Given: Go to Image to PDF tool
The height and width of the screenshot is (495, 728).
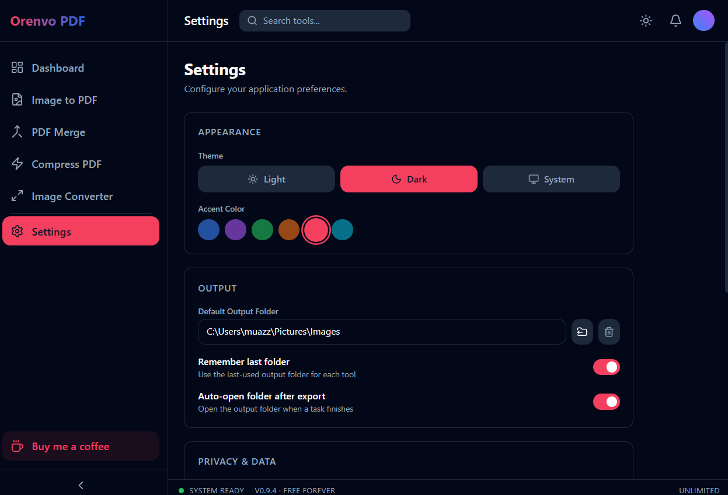Looking at the screenshot, I should [x=81, y=100].
